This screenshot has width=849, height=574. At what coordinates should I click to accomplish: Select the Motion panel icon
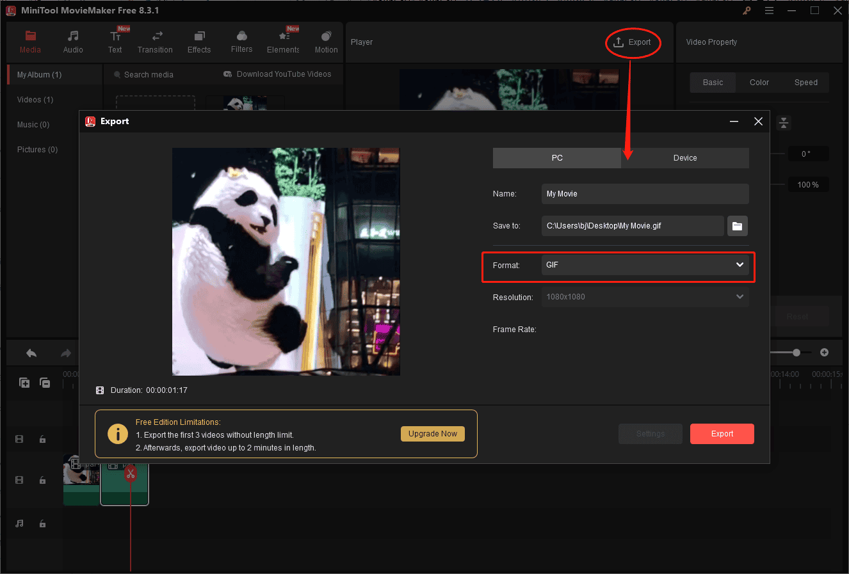(326, 41)
